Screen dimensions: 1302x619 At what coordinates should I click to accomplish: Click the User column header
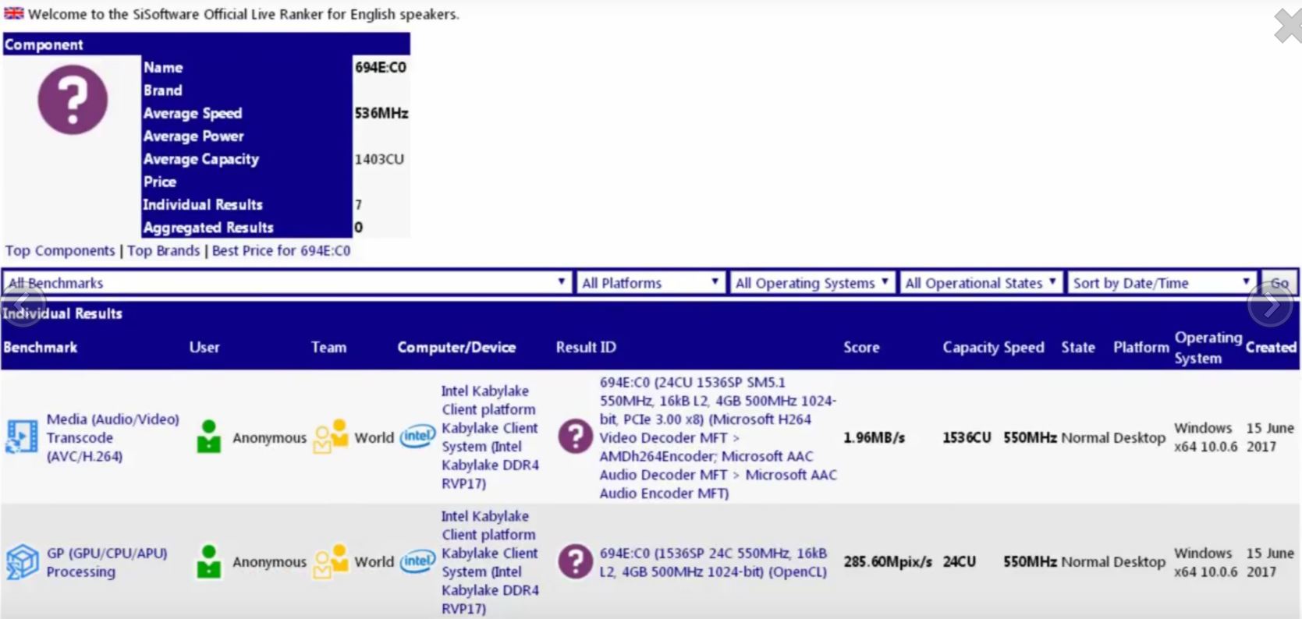pyautogui.click(x=204, y=348)
